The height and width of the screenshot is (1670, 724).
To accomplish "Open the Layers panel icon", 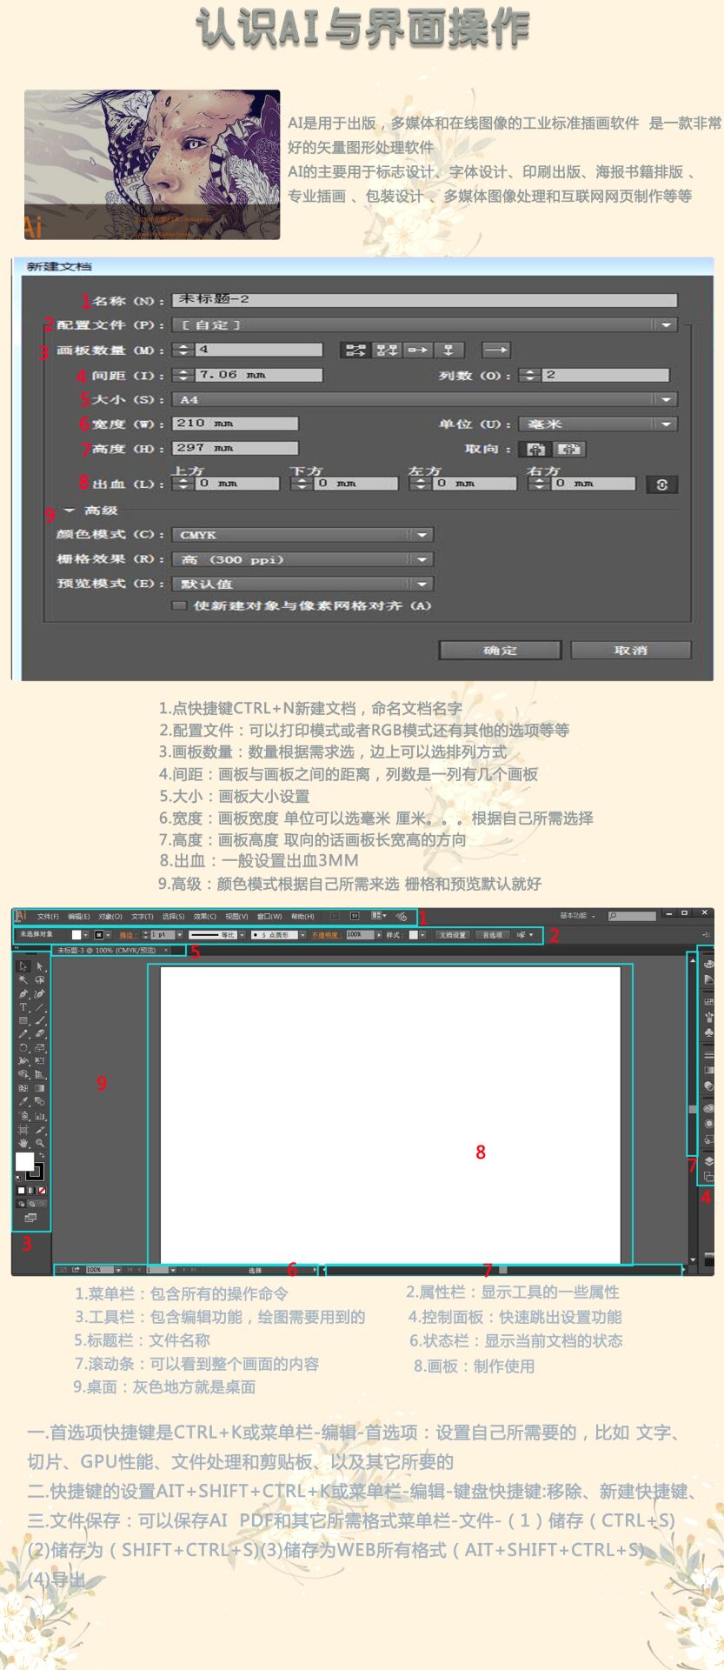I will (708, 1160).
